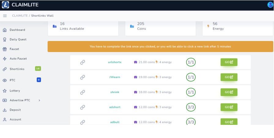The height and width of the screenshot is (138, 274).
Task: Click the Lottery star icon
Action: [x=5, y=91]
